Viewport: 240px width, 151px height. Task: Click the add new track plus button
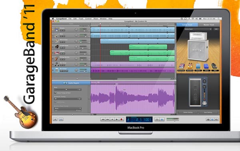click(x=55, y=120)
